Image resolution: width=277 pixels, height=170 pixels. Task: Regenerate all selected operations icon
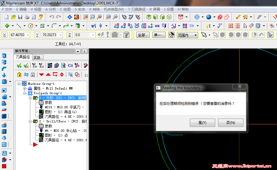click(x=34, y=66)
